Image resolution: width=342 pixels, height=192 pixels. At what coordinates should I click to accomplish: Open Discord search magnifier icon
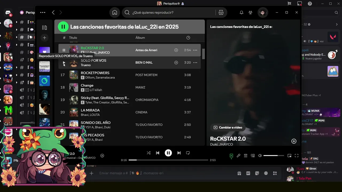[x=336, y=13]
